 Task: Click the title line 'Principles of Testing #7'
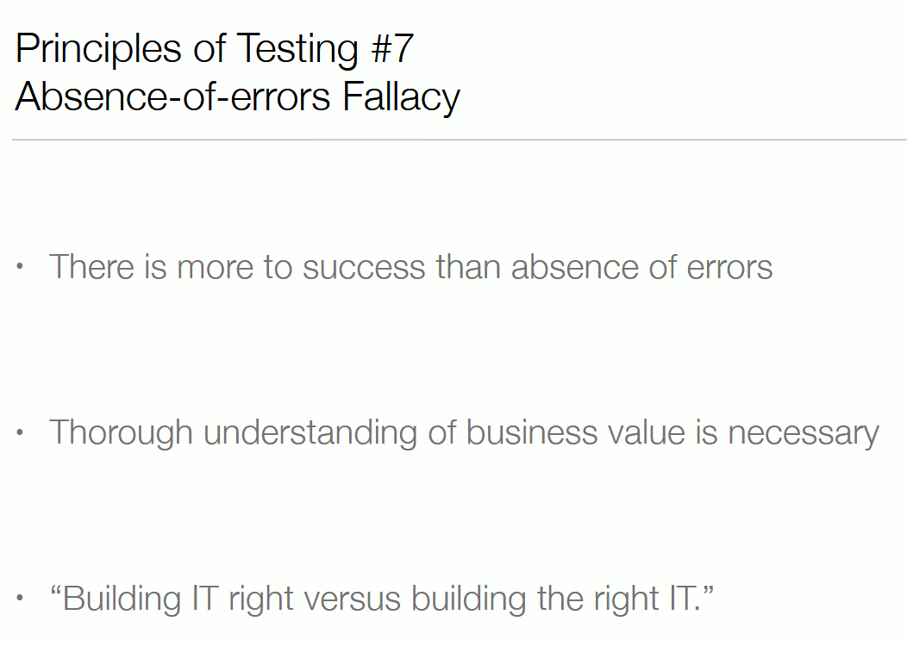coord(214,48)
